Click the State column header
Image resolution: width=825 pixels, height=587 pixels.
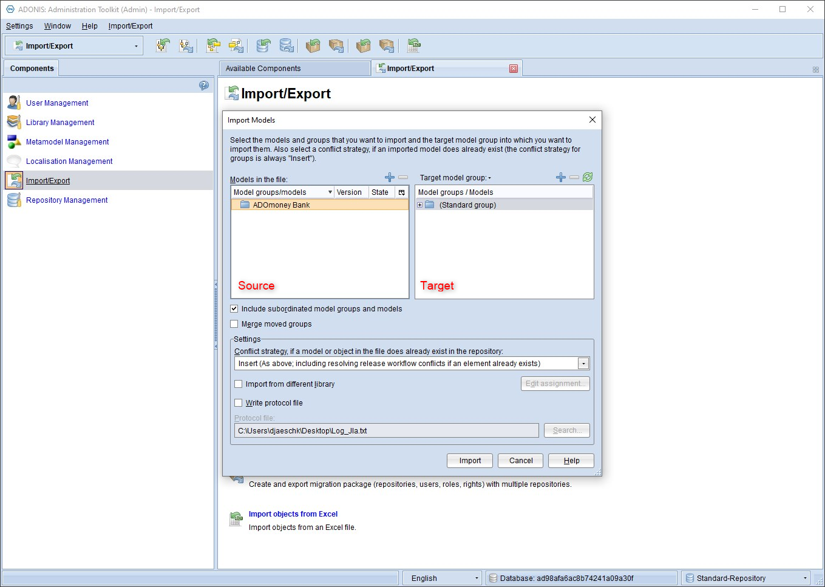[382, 192]
